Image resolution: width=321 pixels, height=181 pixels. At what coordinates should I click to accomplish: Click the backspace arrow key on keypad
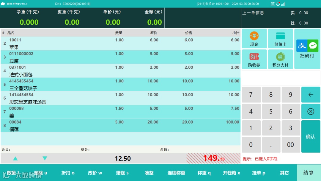click(311, 94)
